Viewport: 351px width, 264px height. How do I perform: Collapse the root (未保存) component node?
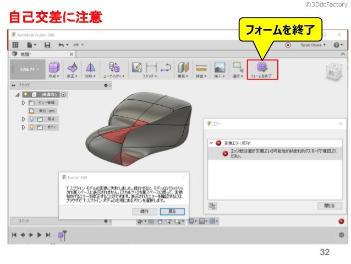[18, 95]
